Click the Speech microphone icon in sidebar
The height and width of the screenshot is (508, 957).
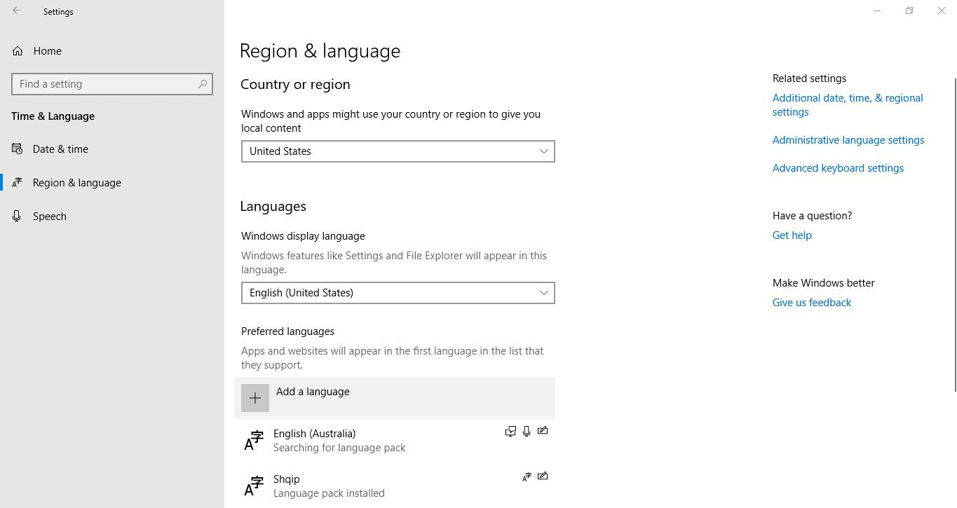(15, 216)
